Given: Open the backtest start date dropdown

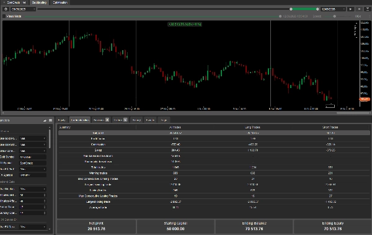Looking at the screenshot, I should click(x=23, y=9).
